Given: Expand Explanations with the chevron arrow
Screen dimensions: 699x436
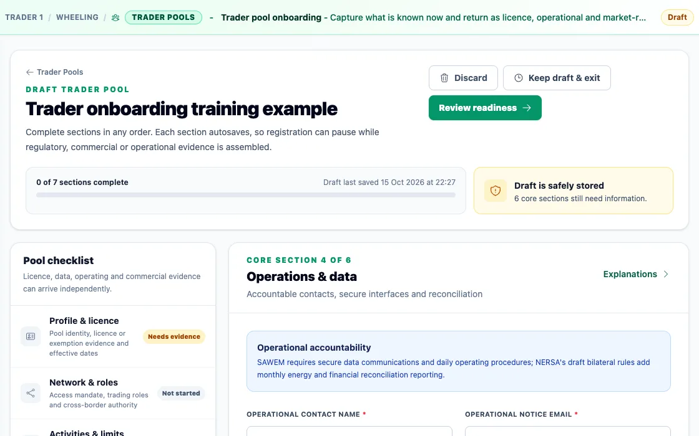Looking at the screenshot, I should (x=665, y=274).
